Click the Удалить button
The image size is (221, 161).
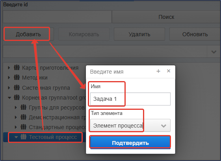pyautogui.click(x=139, y=34)
